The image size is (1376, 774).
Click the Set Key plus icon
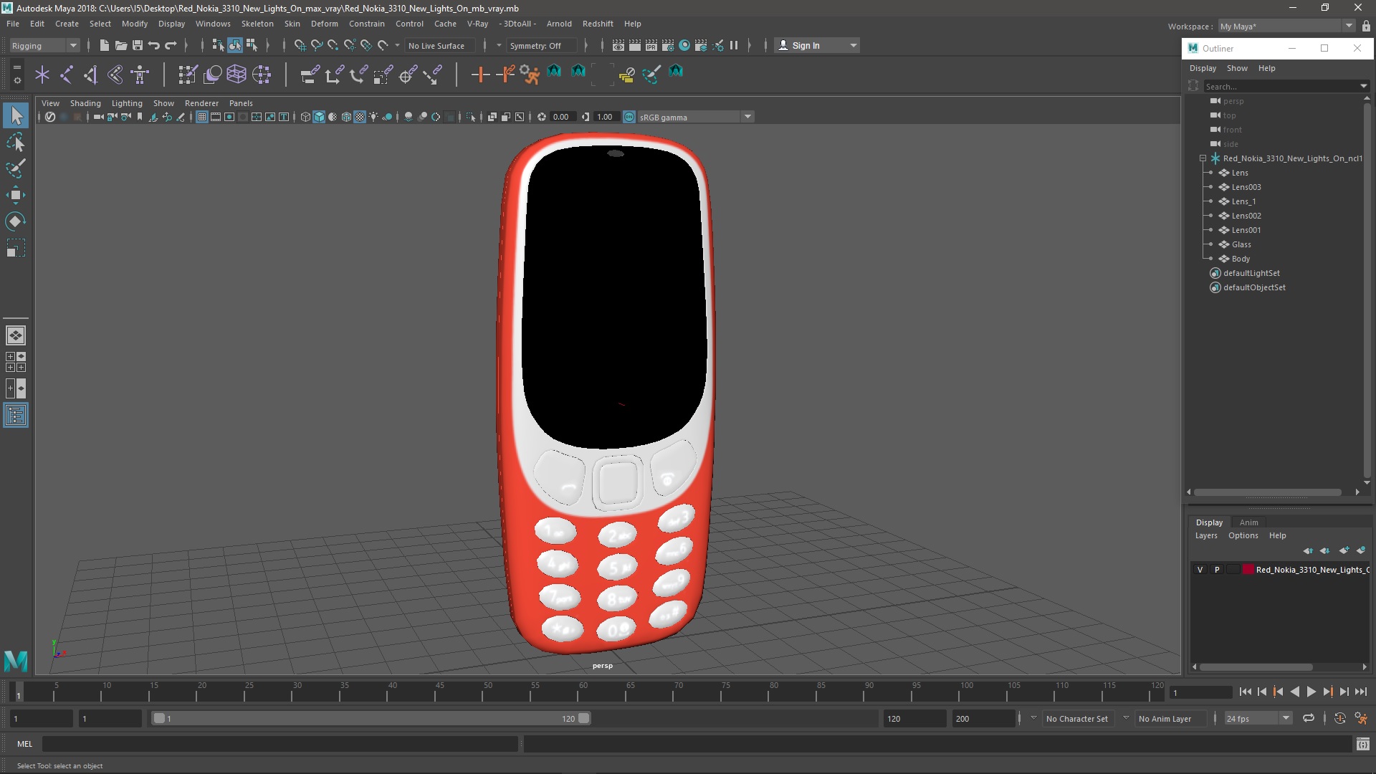tap(480, 75)
